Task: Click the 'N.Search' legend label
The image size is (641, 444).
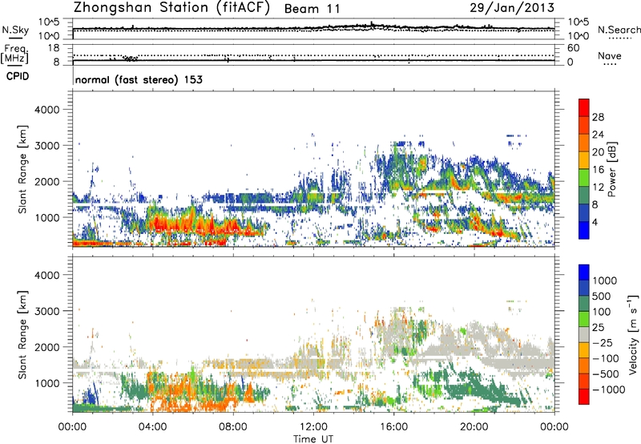Action: 619,30
